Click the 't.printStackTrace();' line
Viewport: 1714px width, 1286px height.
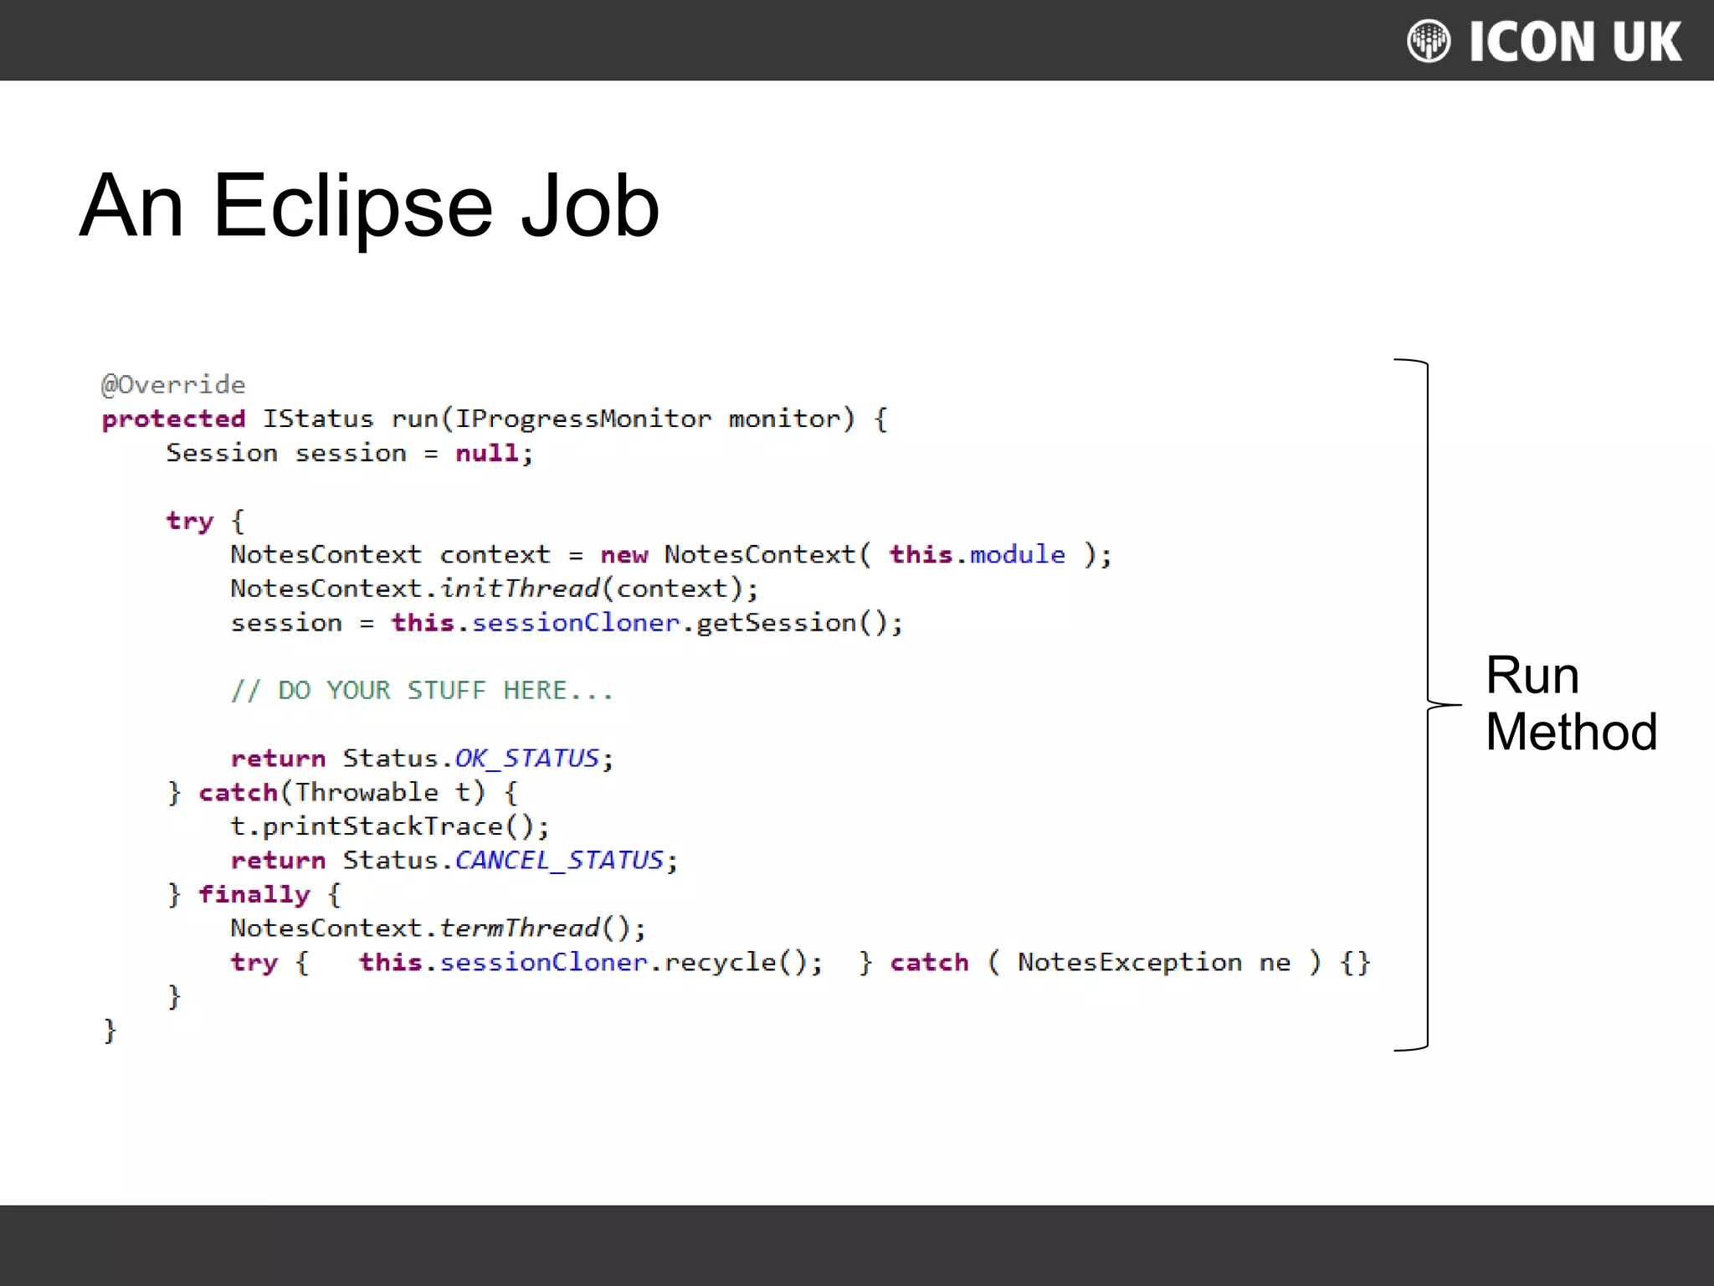(390, 827)
